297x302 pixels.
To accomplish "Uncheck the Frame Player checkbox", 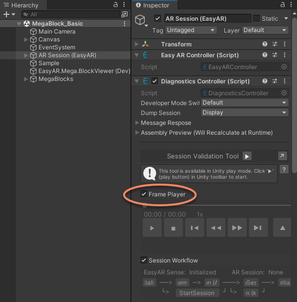I will coord(144,194).
